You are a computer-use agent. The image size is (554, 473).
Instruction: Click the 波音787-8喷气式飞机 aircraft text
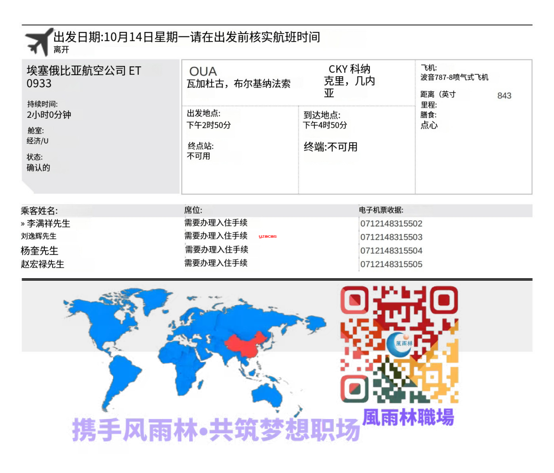[454, 77]
